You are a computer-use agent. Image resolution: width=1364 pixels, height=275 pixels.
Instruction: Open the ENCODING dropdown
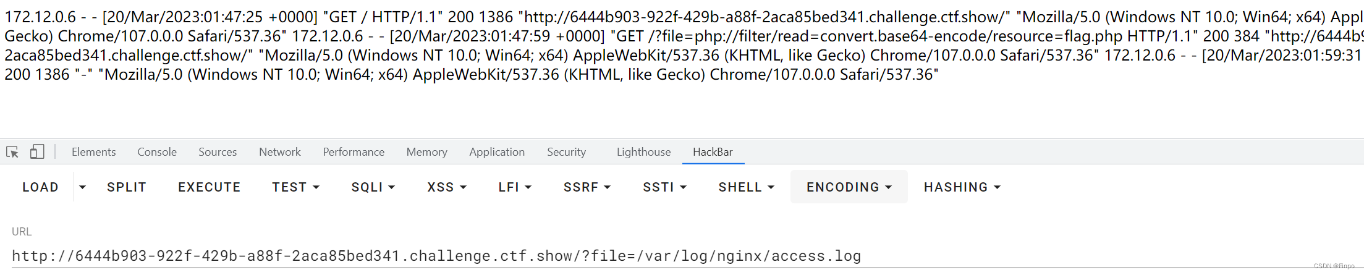pyautogui.click(x=849, y=187)
